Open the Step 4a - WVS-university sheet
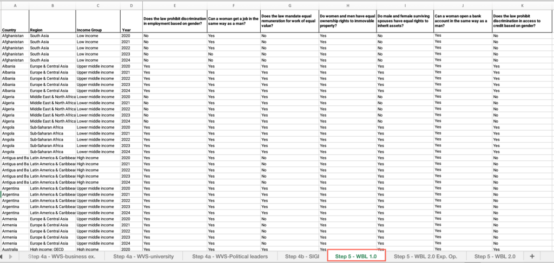Screen dimensions: 554x263 click(x=144, y=257)
